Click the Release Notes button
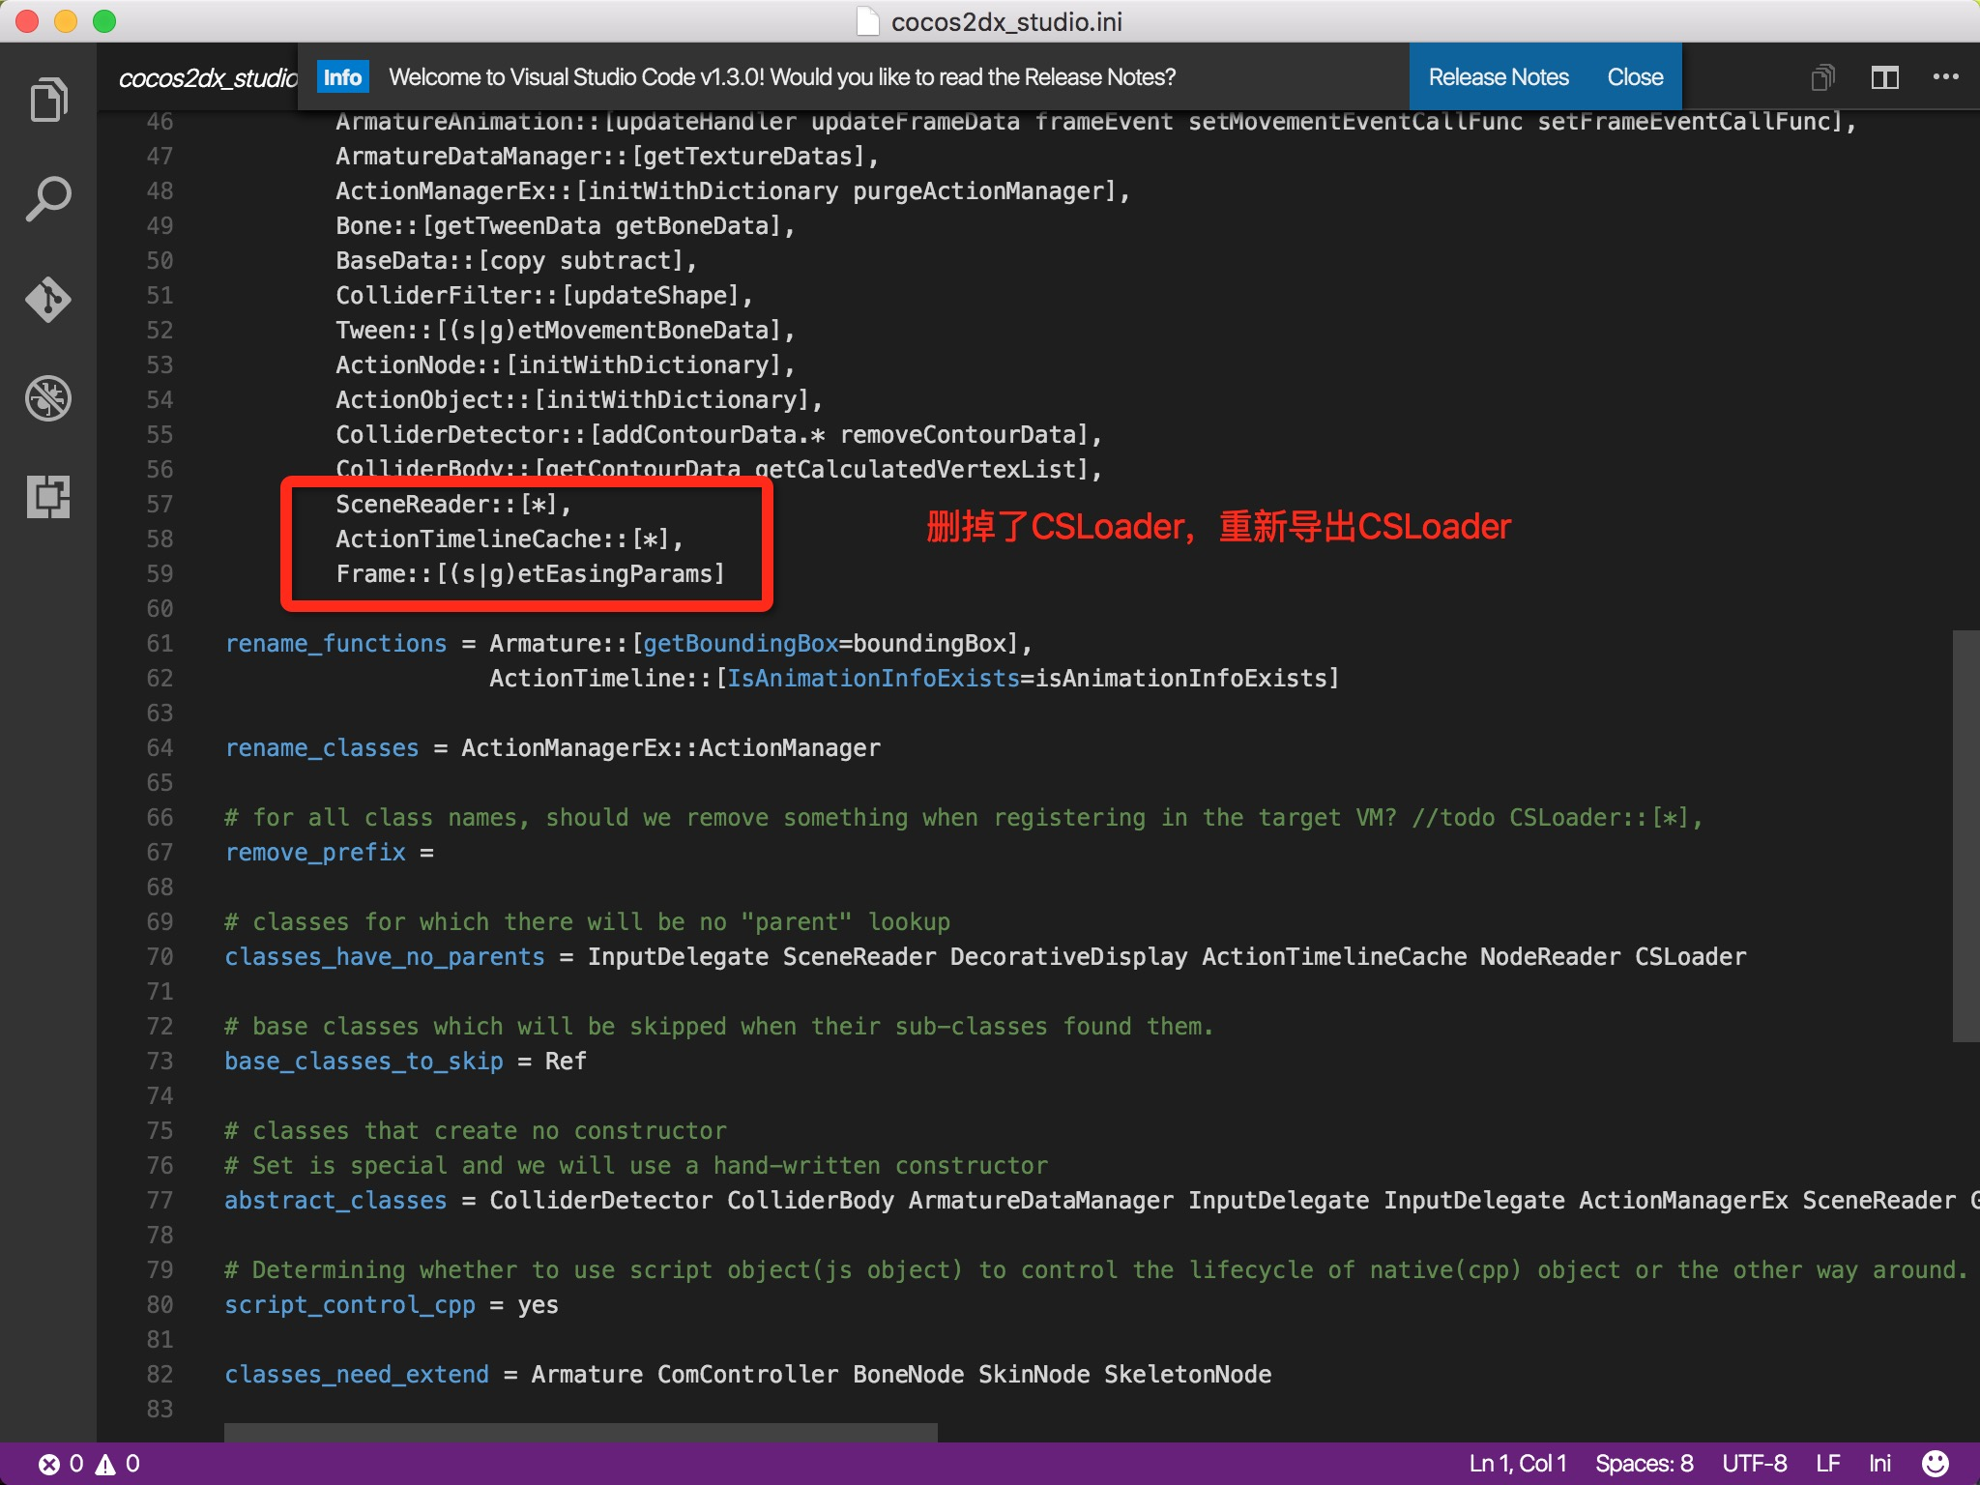The width and height of the screenshot is (1980, 1485). (1499, 77)
